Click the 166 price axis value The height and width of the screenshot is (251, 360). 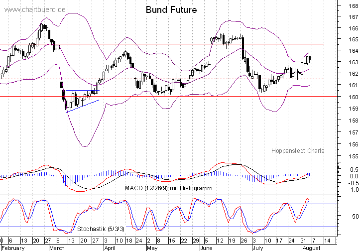coord(353,28)
